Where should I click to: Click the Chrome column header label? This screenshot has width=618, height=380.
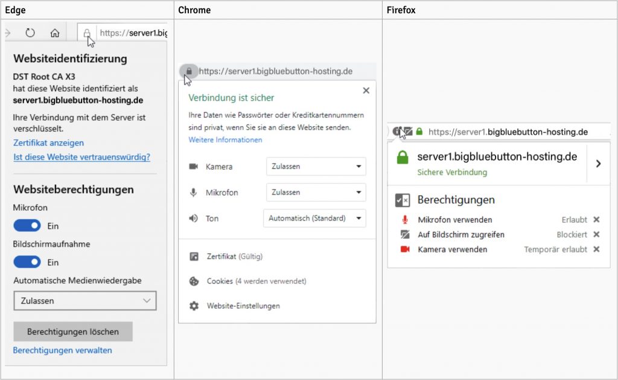194,10
